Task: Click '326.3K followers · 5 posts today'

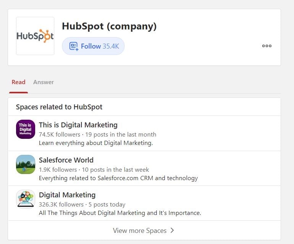Action: pos(82,205)
